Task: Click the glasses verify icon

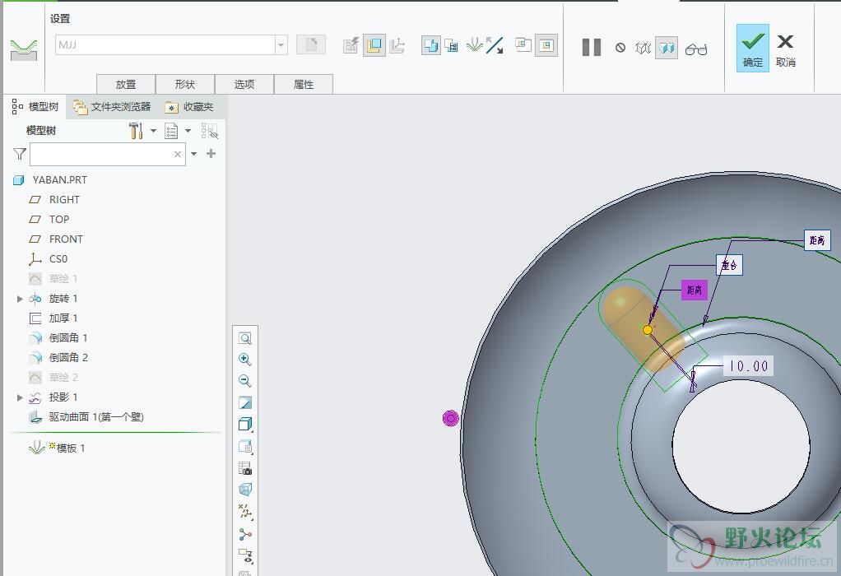Action: pyautogui.click(x=695, y=49)
